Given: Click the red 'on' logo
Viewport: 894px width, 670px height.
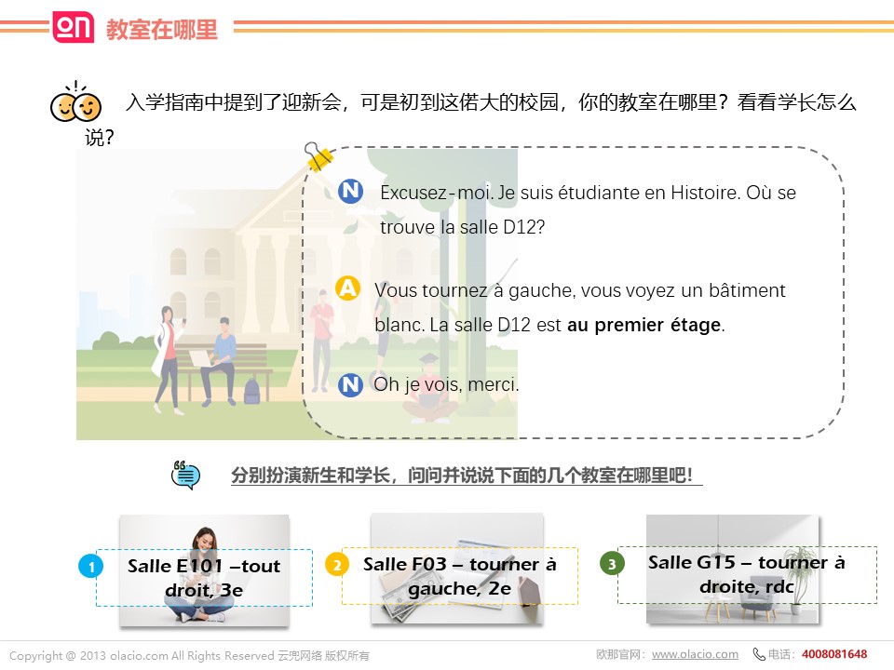Looking at the screenshot, I should pyautogui.click(x=74, y=27).
